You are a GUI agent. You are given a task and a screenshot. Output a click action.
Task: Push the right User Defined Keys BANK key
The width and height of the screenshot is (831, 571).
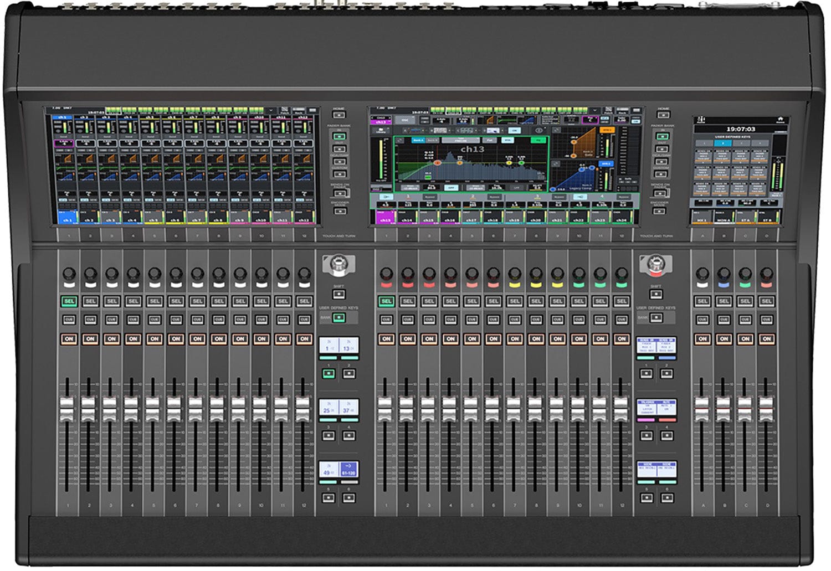(656, 318)
